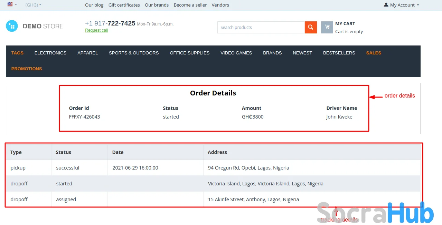Viewport: 442px width, 225px height.
Task: Click the Request call link
Action: pyautogui.click(x=96, y=30)
